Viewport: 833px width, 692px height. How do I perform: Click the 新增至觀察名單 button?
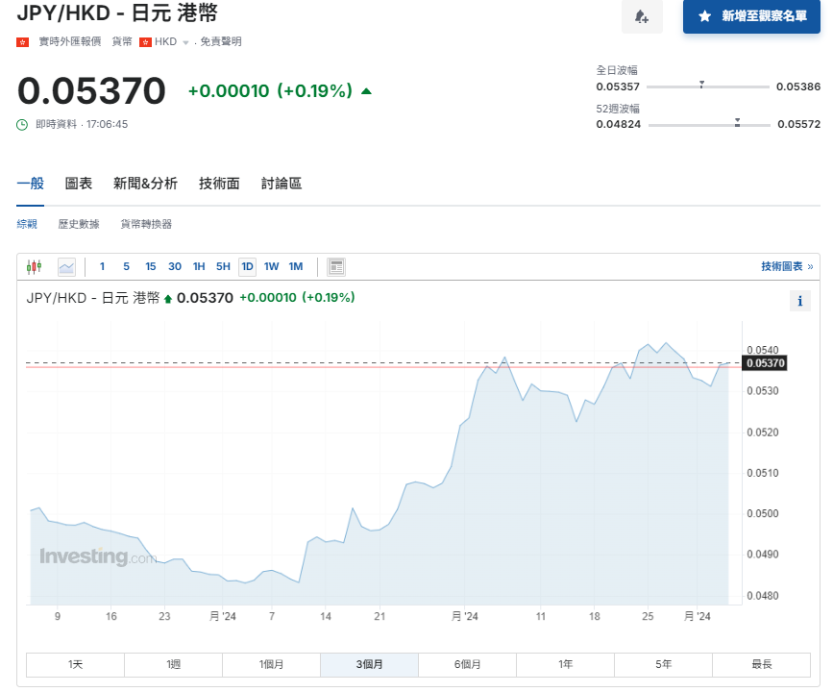[751, 16]
